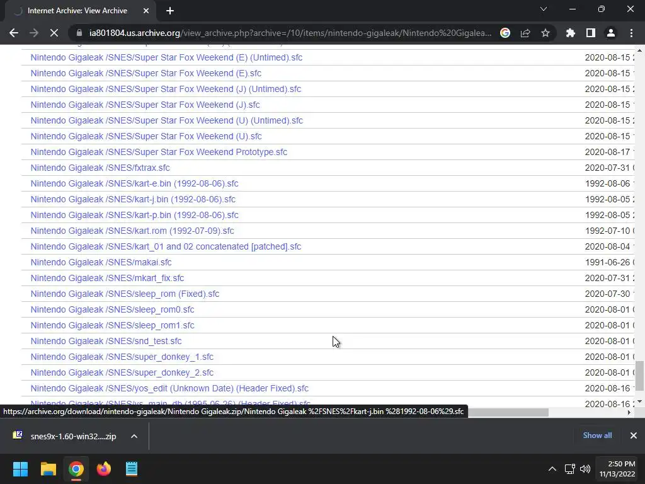Viewport: 645px width, 484px height.
Task: Open Super Star Fox Weekend (E) (Untimed).sfc
Action: coord(166,57)
